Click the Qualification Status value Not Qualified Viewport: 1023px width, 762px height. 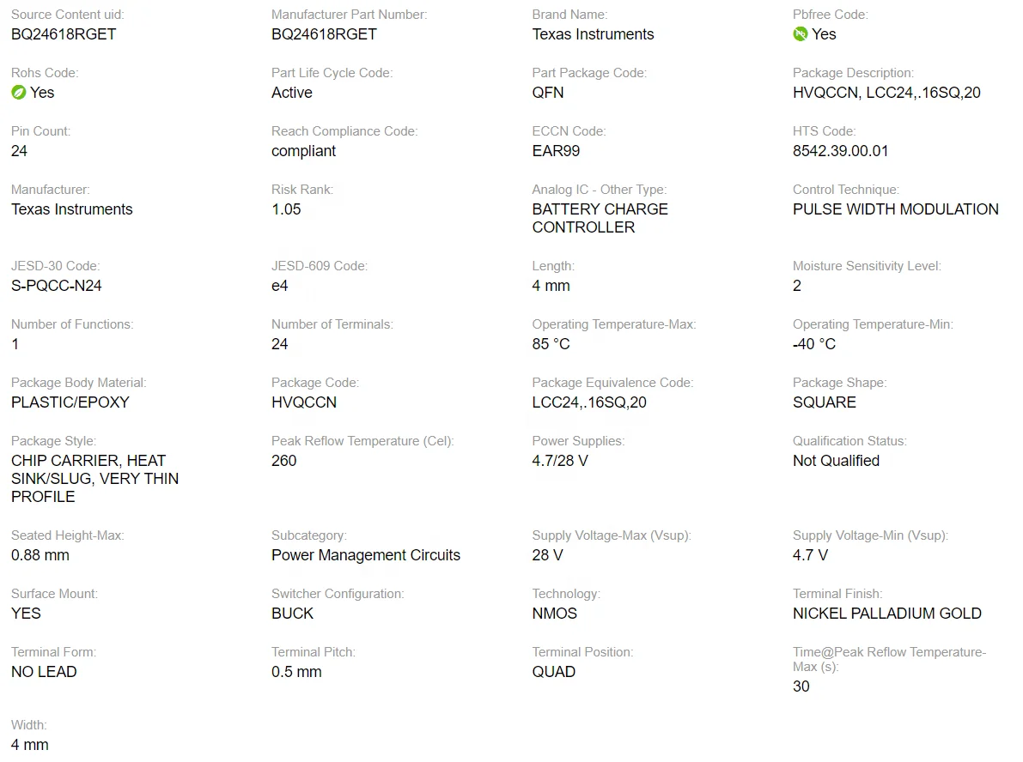point(836,461)
